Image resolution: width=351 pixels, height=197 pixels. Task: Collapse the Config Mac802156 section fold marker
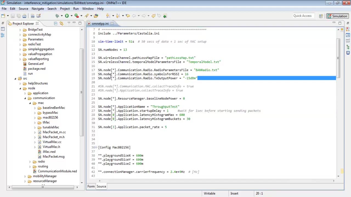[96, 147]
